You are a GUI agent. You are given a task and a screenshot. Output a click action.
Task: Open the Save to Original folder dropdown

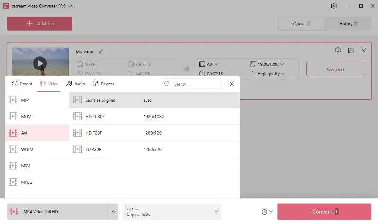click(x=172, y=212)
